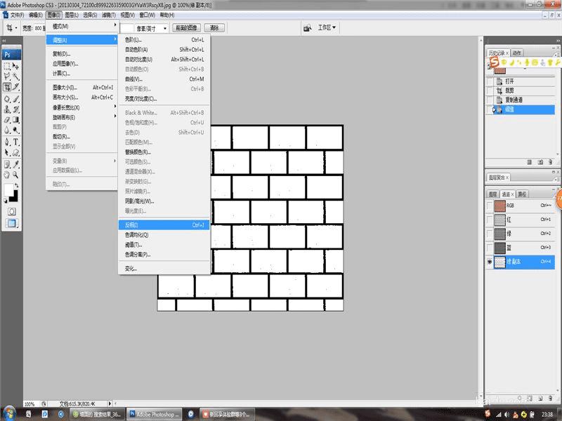The image size is (562, 421).
Task: Toggle visibility of the 红 channel
Action: pyautogui.click(x=490, y=220)
